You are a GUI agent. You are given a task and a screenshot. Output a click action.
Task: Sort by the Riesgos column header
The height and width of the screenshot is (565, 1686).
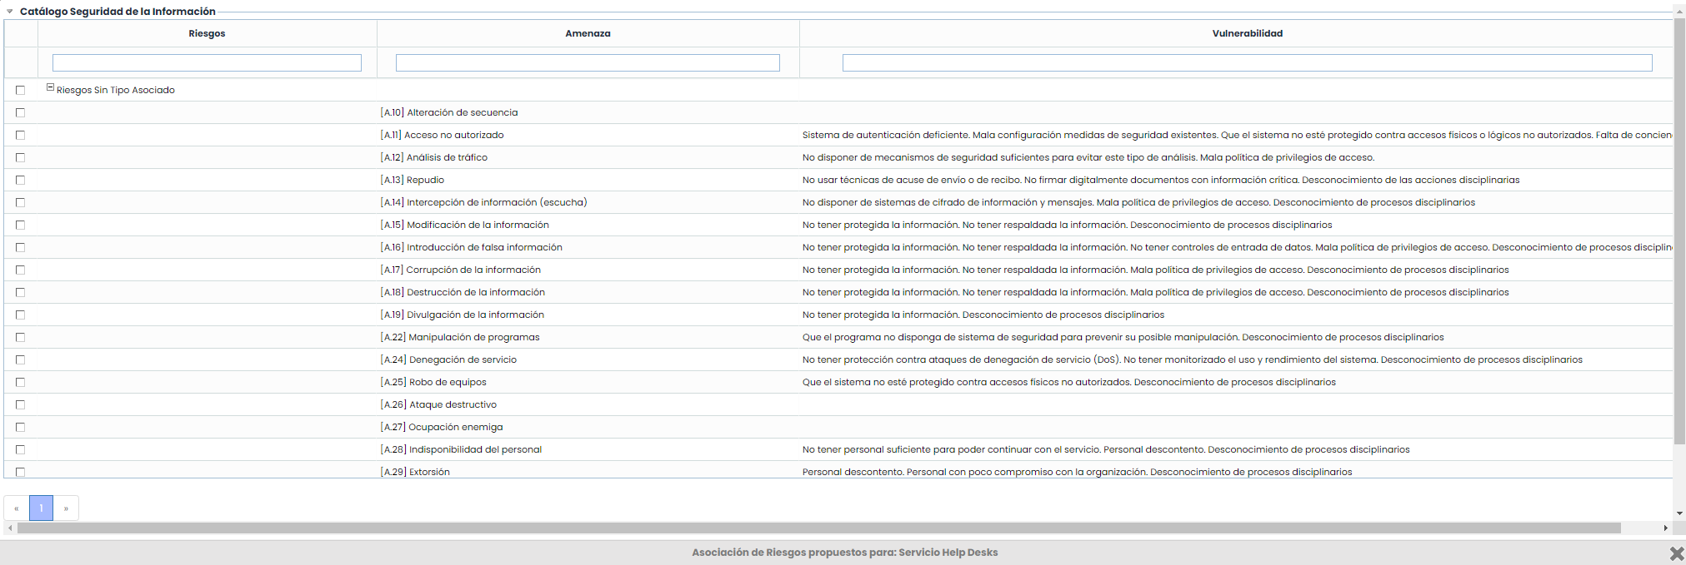coord(207,33)
